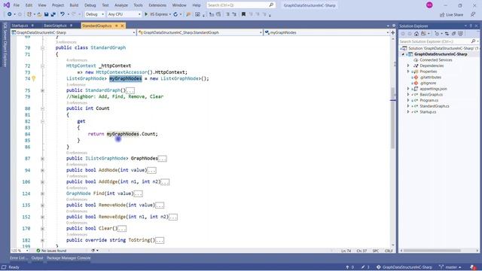
Task: Click the search magnifier icon in title bar
Action: tap(271, 5)
